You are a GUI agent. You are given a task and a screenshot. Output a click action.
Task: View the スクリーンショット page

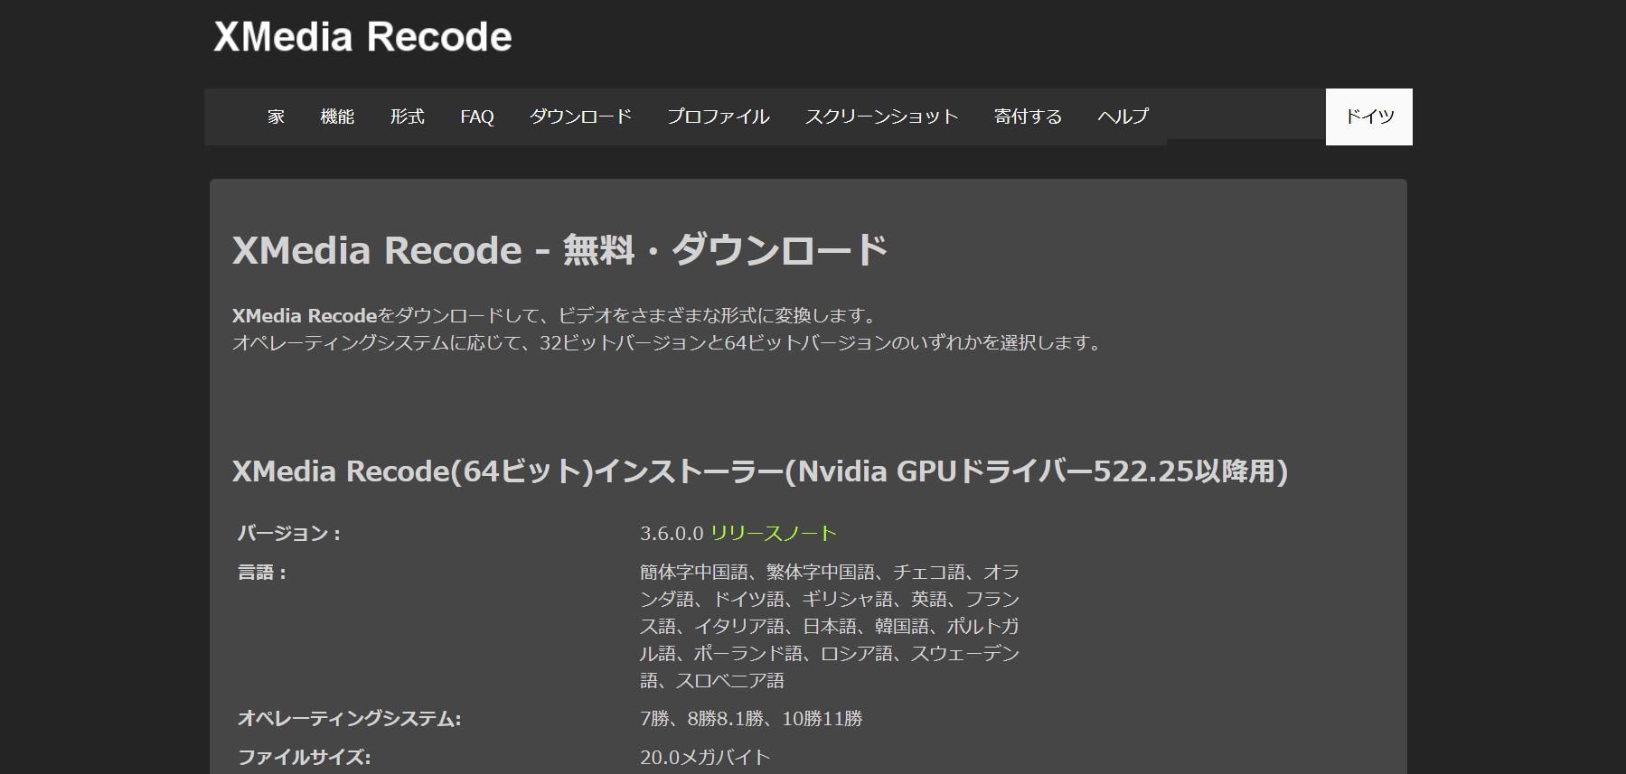point(881,117)
